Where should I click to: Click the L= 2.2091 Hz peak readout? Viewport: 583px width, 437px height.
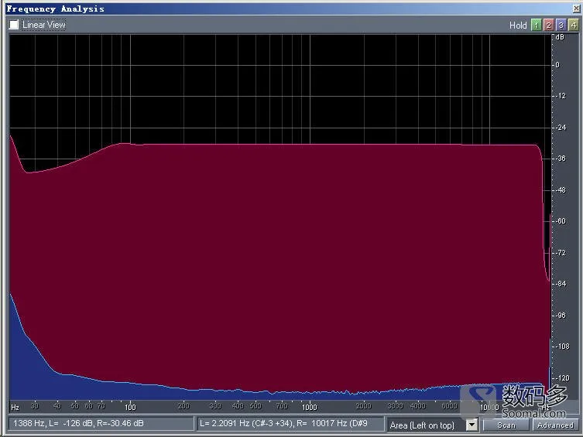pyautogui.click(x=290, y=423)
